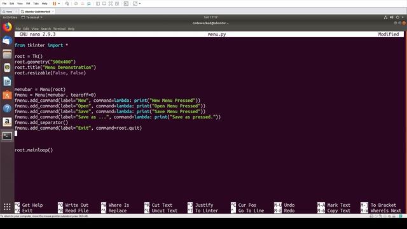
Task: Toggle VMware Unity mode icon
Action: tap(117, 4)
